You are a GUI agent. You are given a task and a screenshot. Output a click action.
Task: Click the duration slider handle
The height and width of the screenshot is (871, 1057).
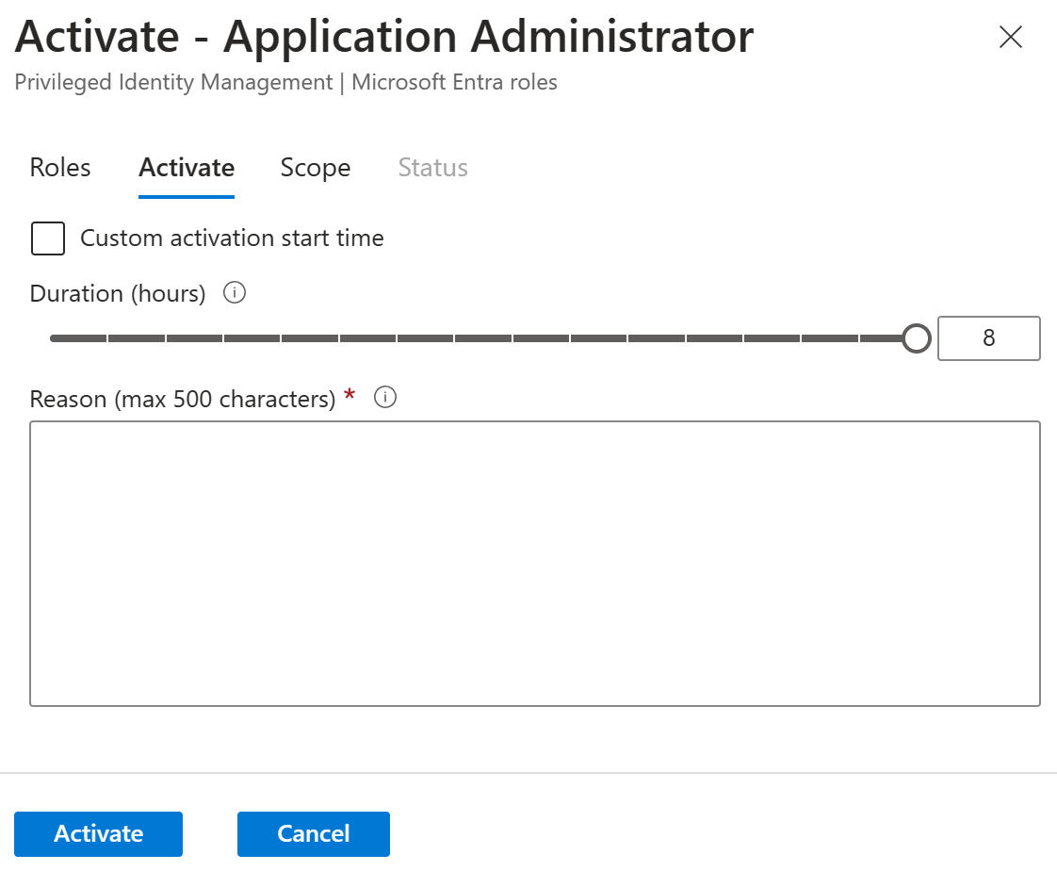point(916,338)
